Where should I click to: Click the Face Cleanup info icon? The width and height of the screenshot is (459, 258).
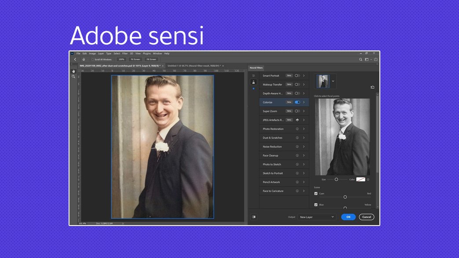297,155
